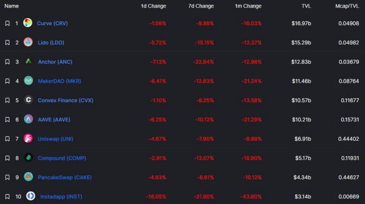
Task: Open the Instadapp (INST) protocol link
Action: (61, 196)
